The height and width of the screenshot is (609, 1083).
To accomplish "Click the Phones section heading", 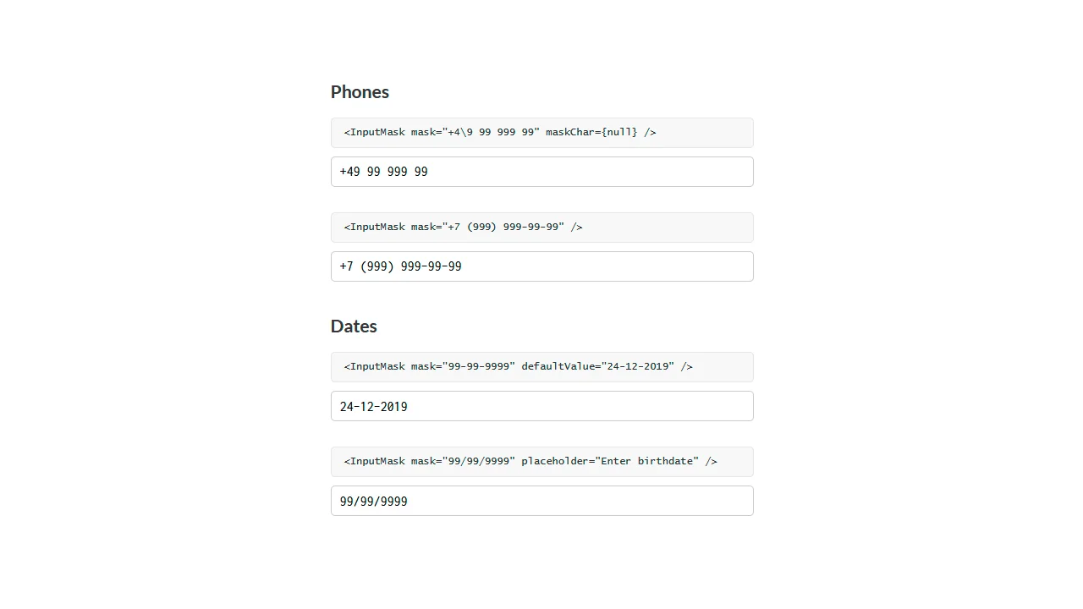I will pos(360,91).
